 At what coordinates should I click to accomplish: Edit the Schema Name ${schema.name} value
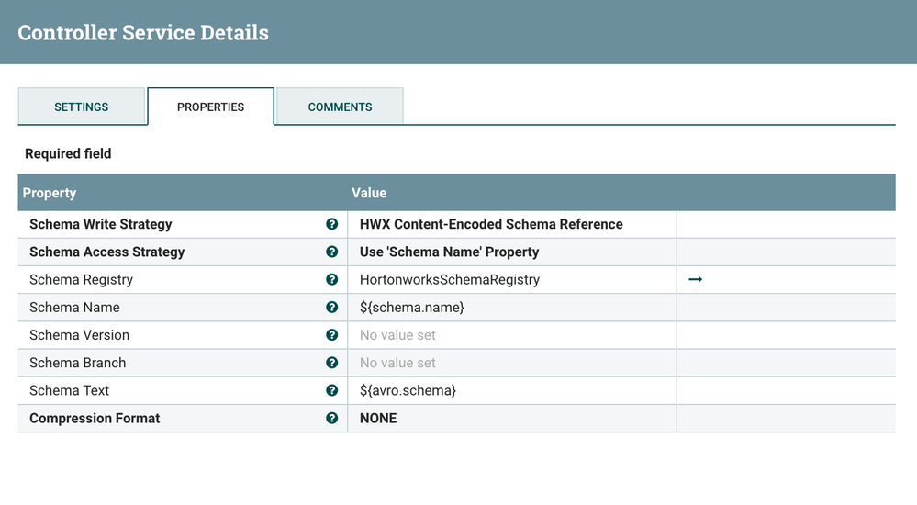coord(412,307)
